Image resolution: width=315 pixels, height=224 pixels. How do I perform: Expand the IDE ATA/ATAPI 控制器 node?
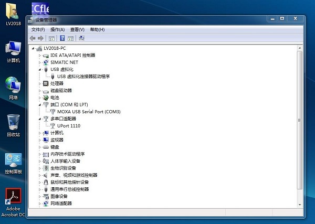tap(40, 56)
